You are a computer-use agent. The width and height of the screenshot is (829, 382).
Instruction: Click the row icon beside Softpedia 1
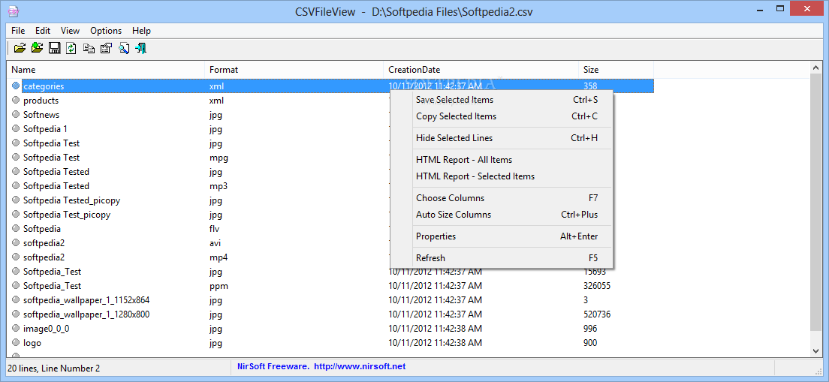click(15, 128)
